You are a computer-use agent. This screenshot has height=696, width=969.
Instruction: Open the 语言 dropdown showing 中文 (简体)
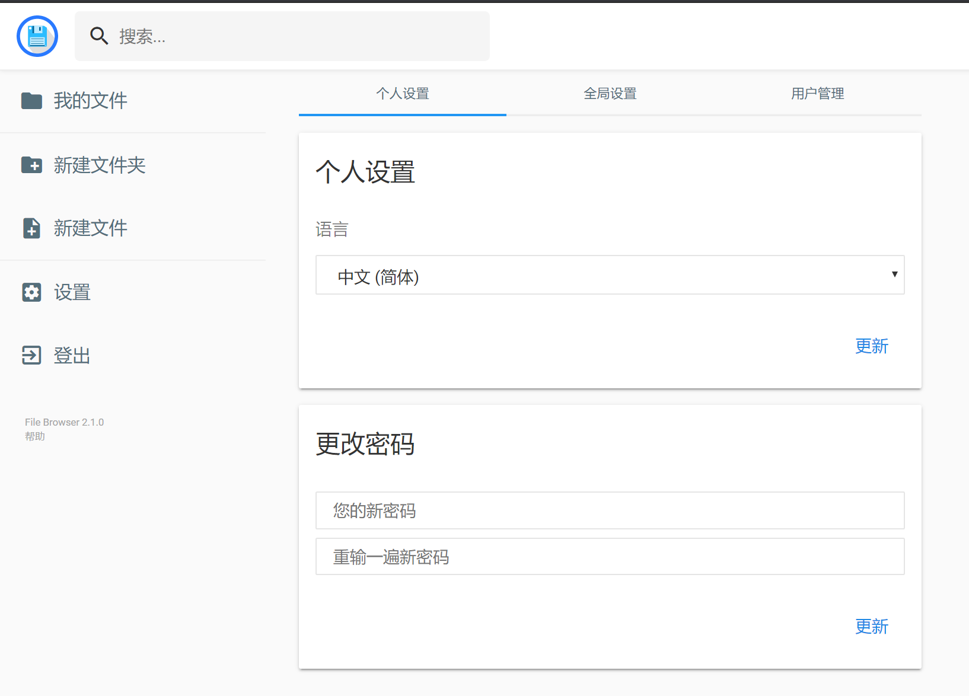coord(610,275)
